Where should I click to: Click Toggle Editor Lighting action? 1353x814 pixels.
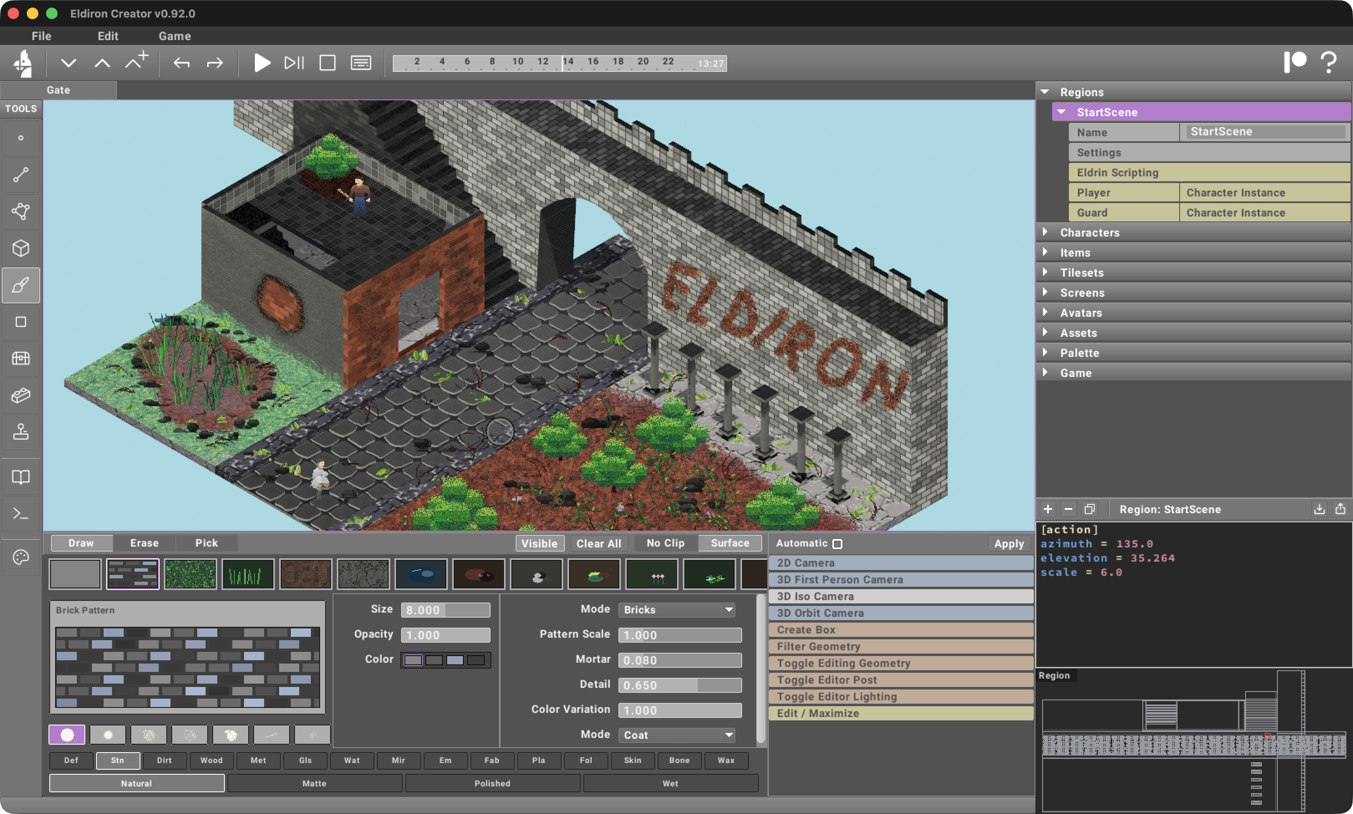901,697
